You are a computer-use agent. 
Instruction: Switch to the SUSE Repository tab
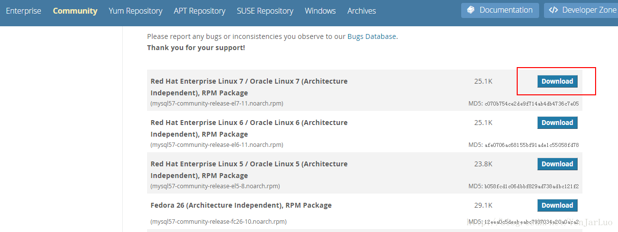[x=265, y=11]
